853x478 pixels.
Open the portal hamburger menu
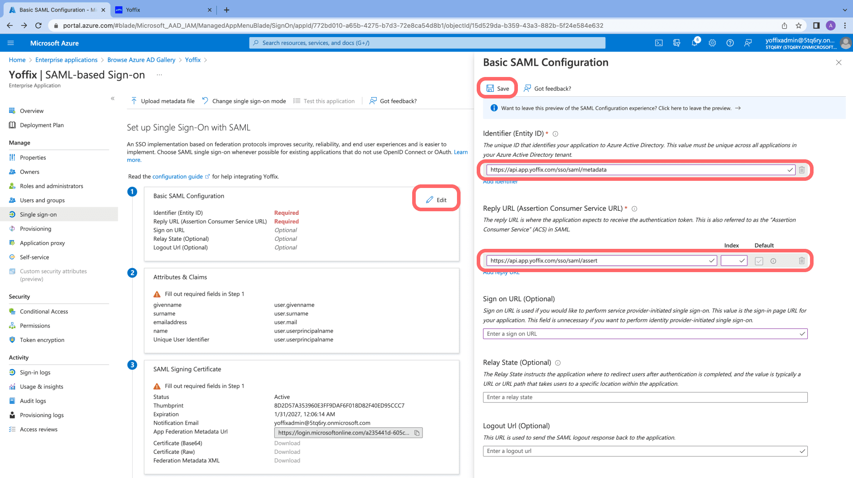(11, 43)
